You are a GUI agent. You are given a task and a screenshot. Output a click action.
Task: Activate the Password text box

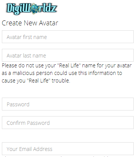coord(68,104)
